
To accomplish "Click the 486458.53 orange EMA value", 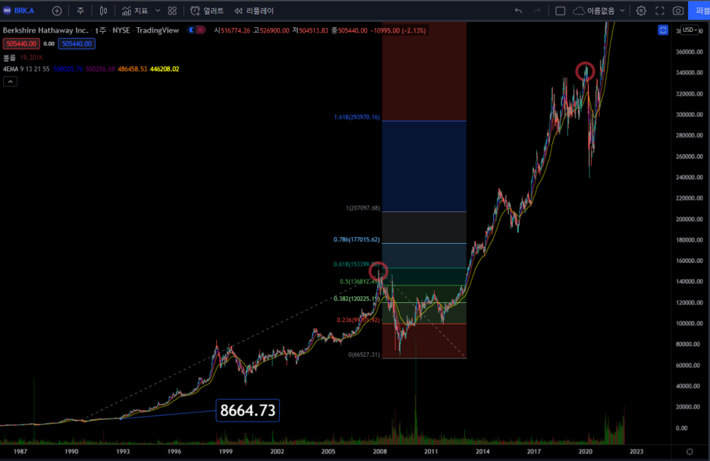I will [132, 69].
